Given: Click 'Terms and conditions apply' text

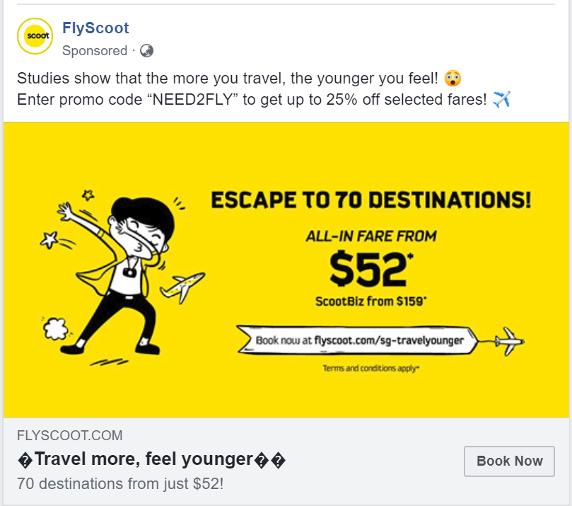Looking at the screenshot, I should (370, 368).
